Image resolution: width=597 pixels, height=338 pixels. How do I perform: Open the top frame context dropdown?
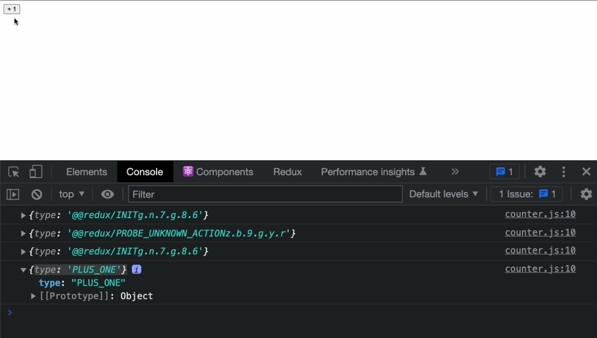(x=70, y=194)
